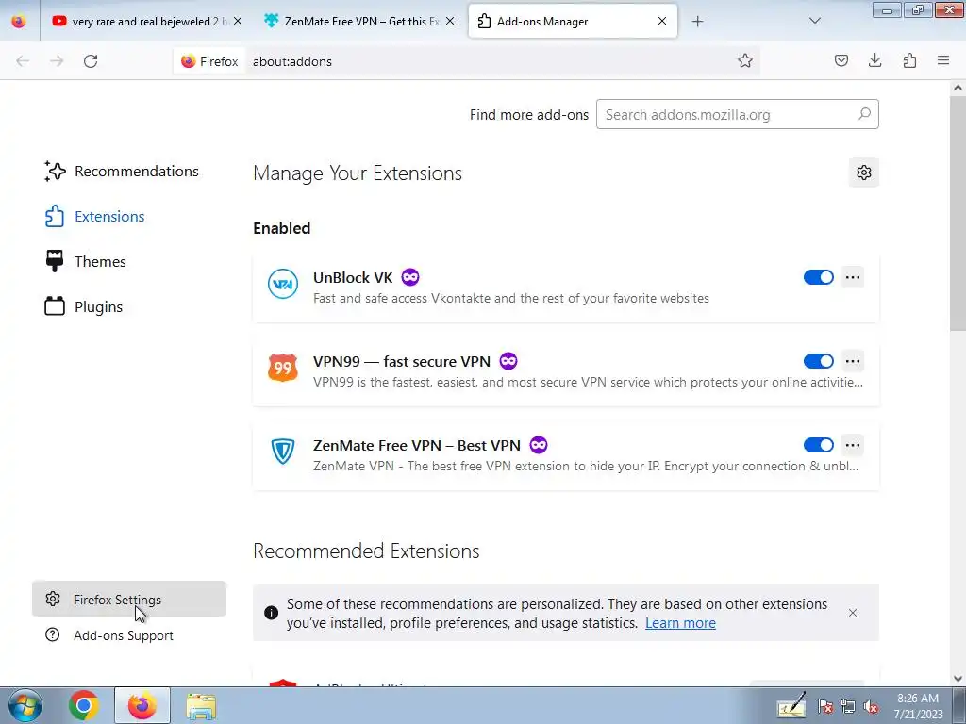966x724 pixels.
Task: Open the Action Center flag icon
Action: 824,706
